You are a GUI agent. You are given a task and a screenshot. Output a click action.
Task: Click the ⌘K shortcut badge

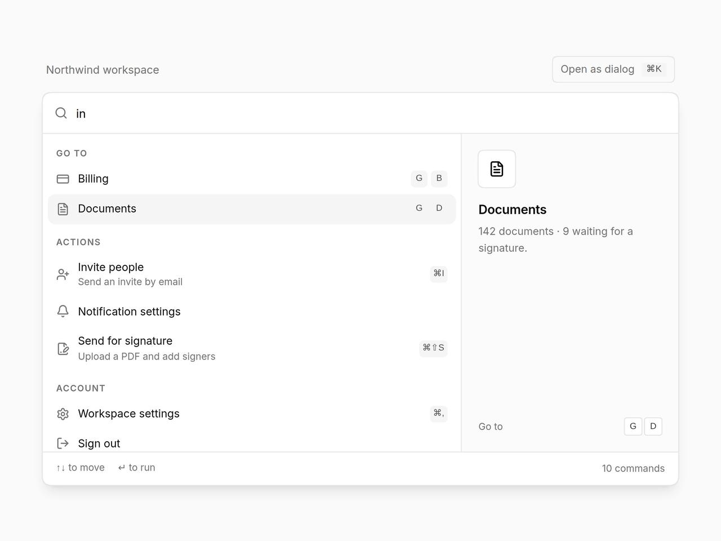pyautogui.click(x=654, y=69)
